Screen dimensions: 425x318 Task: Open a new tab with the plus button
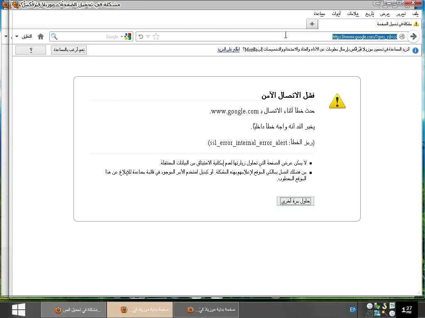312,24
